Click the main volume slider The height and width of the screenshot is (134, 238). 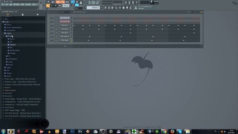(x=41, y=4)
